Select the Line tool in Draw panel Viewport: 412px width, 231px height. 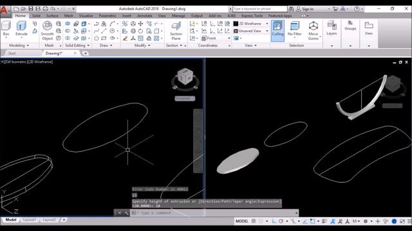coord(104,31)
